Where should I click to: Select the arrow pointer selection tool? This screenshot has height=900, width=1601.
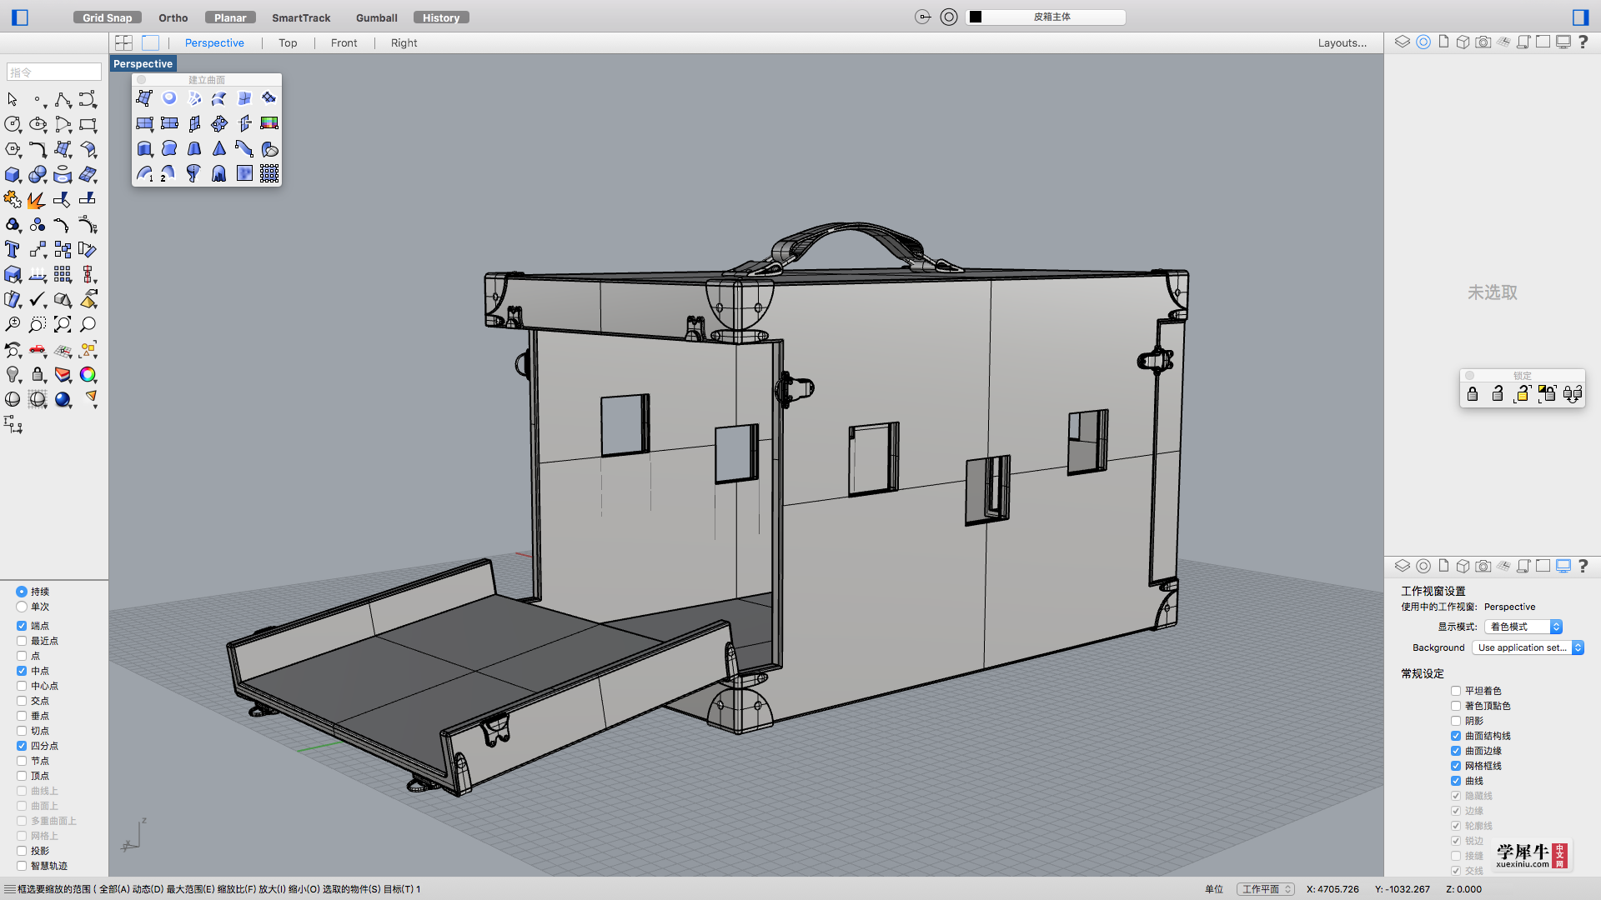point(13,100)
